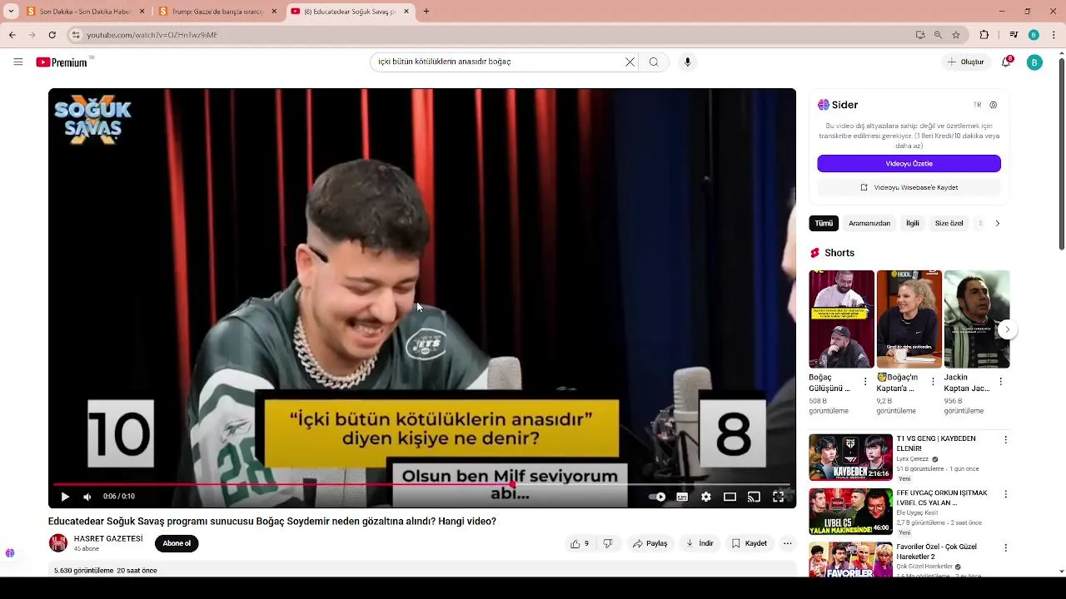Screen dimensions: 1066x599
Task: Open Jackin Kaptan Jac short thumbnail
Action: 976,319
